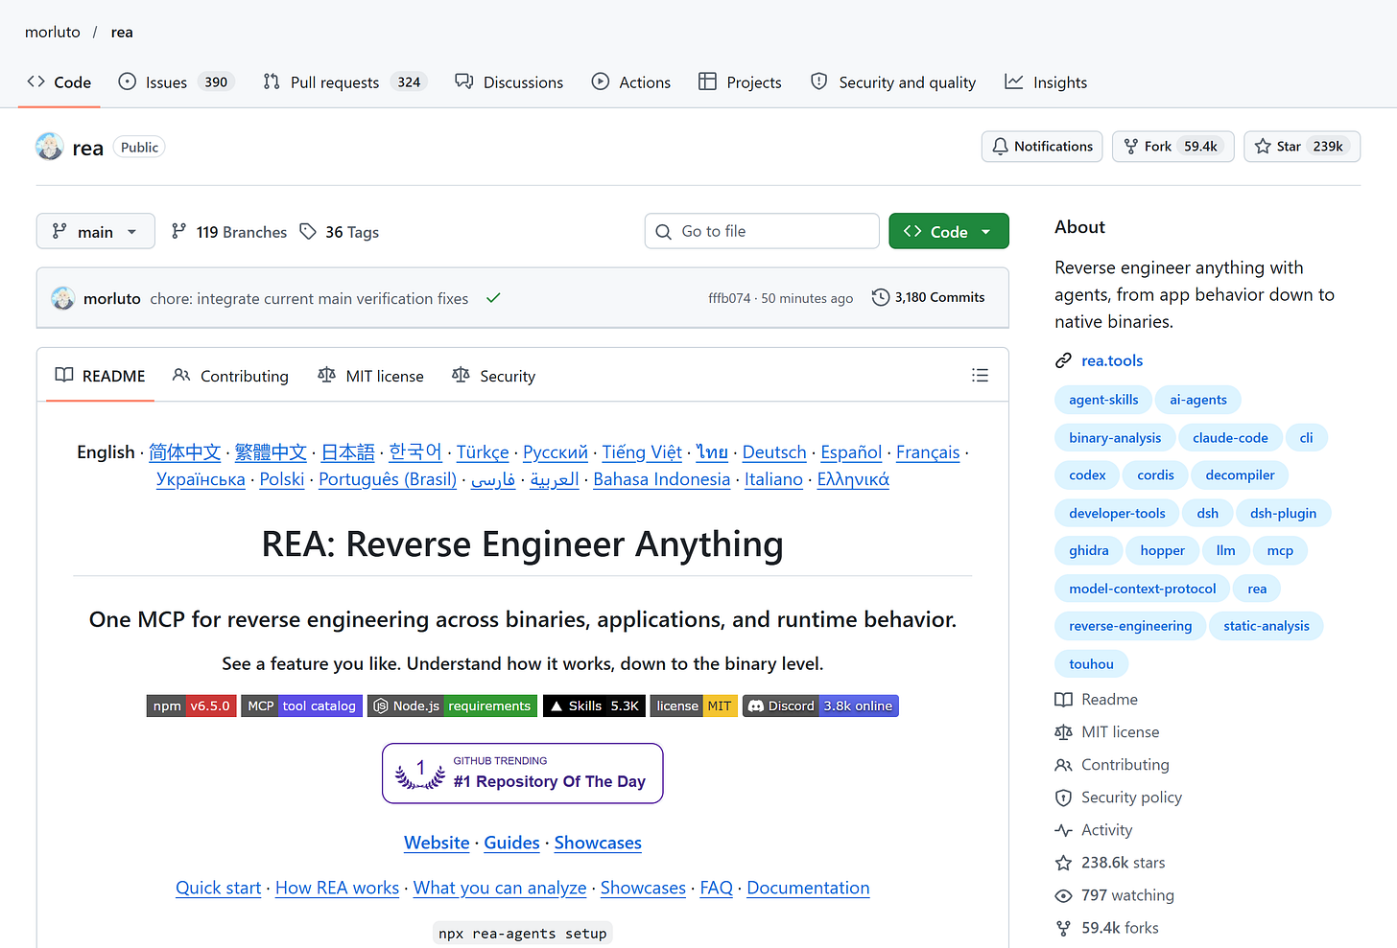This screenshot has height=948, width=1397.
Task: Open the README outline list icon
Action: [x=980, y=376]
